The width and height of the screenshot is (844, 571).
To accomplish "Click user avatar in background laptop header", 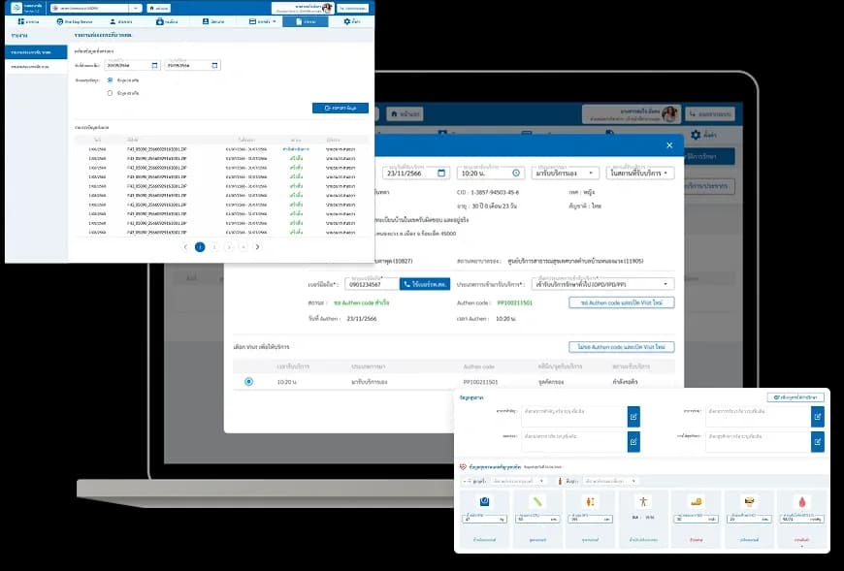I will click(669, 114).
